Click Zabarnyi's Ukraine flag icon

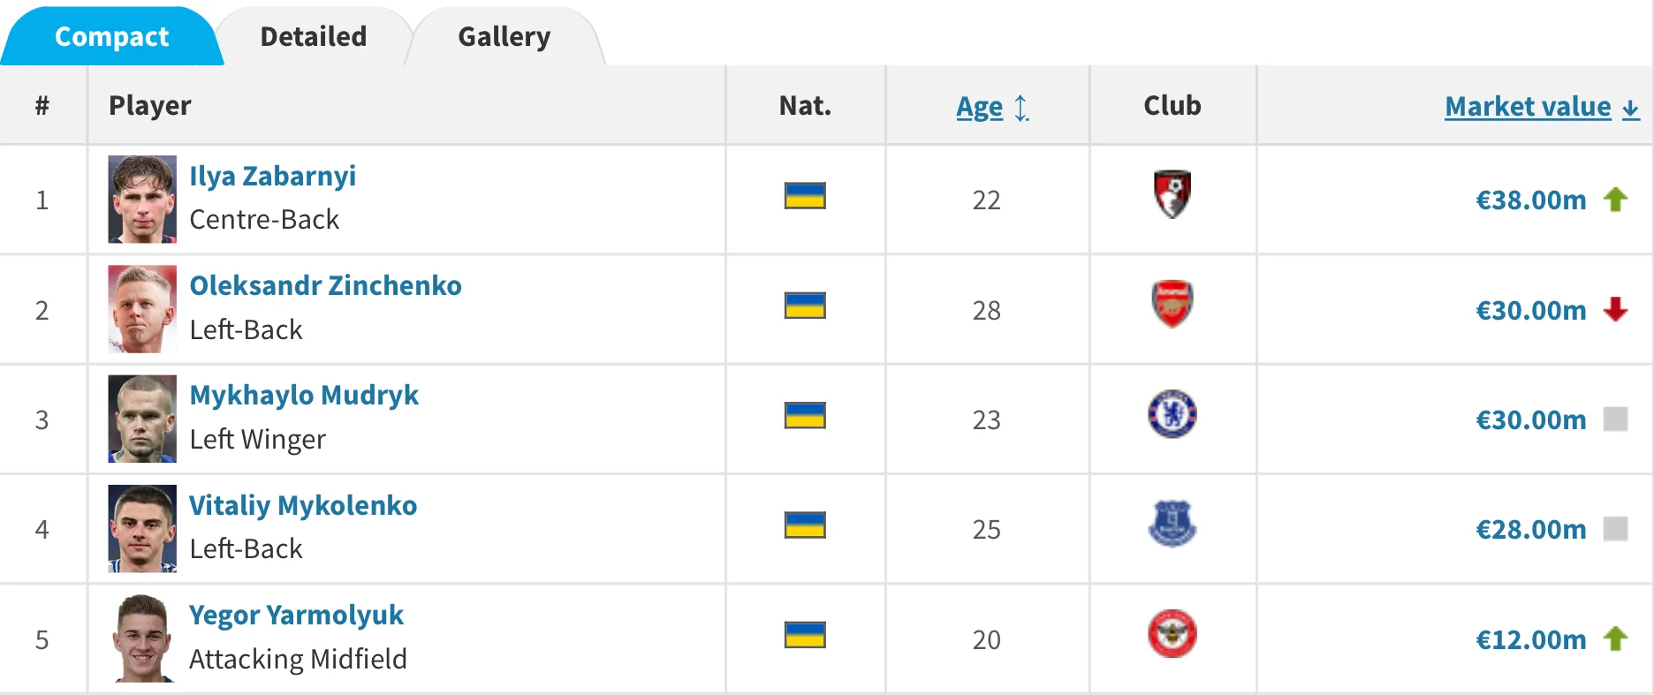pyautogui.click(x=804, y=195)
